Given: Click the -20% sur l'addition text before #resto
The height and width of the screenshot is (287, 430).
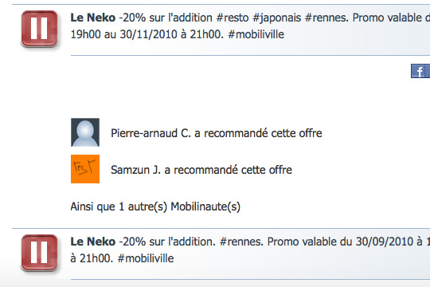Looking at the screenshot, I should (x=166, y=18).
